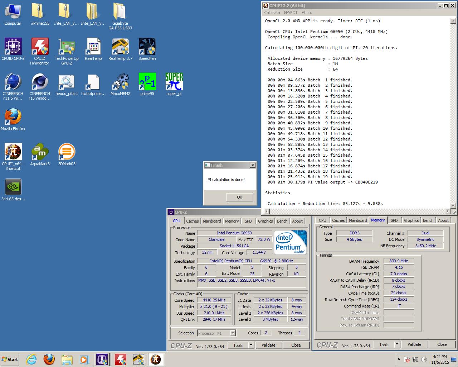Launch TechPowerUp GPU-Z shortcut

click(x=67, y=52)
